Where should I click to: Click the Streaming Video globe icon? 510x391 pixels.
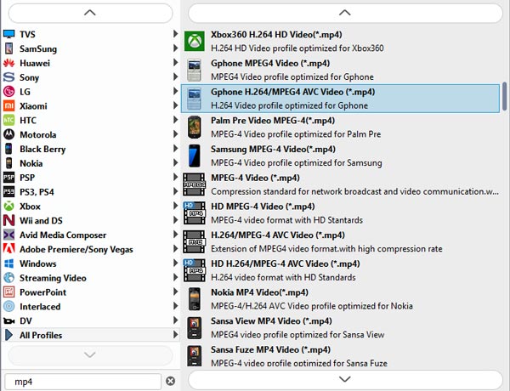8,277
